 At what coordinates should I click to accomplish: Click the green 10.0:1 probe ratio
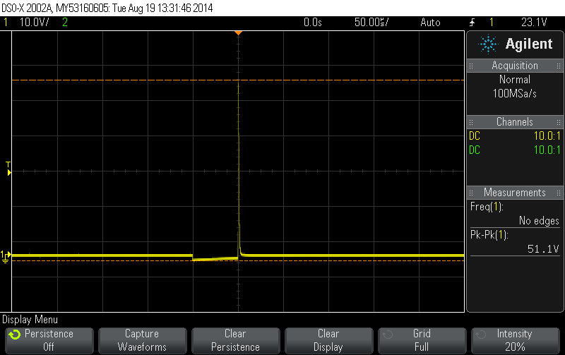coord(547,150)
